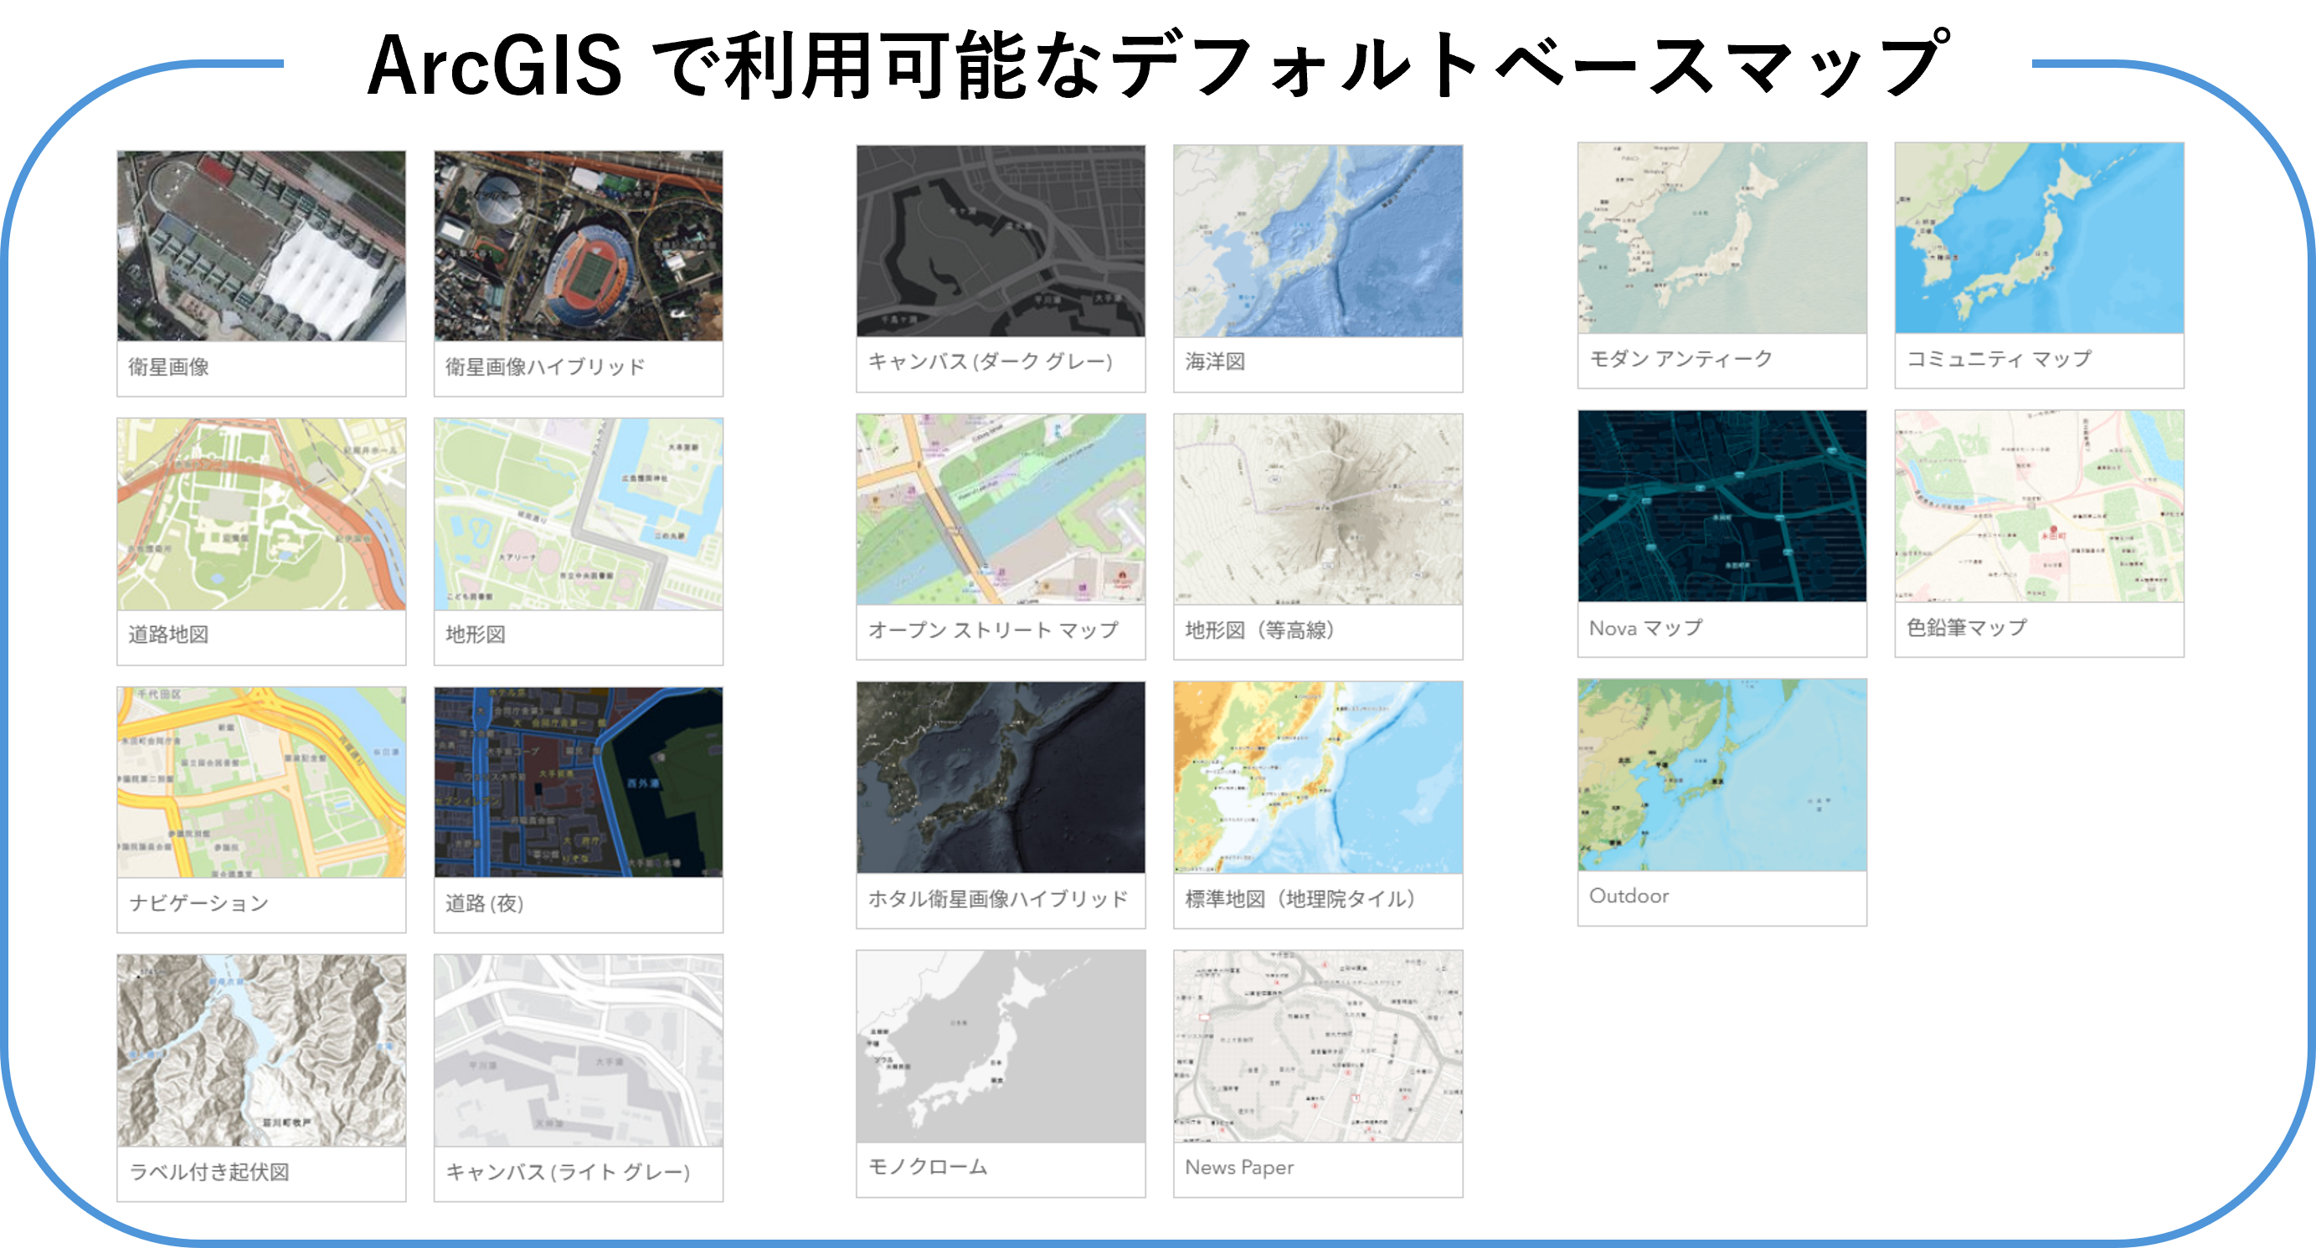The height and width of the screenshot is (1248, 2316).
Task: Click the 海洋図 basemap thumbnail
Action: [x=1318, y=241]
